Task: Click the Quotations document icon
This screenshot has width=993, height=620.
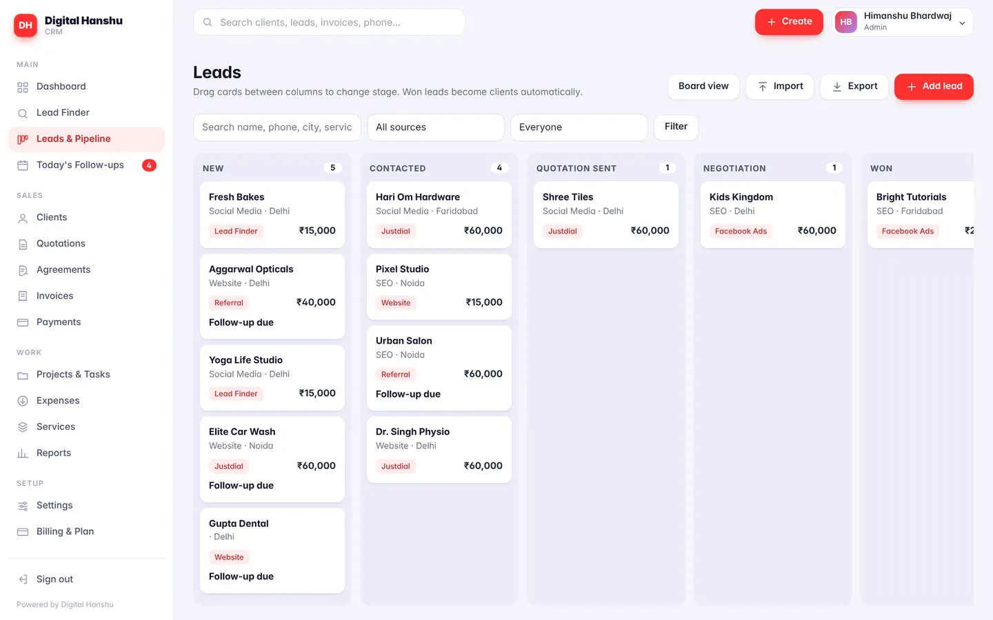Action: pyautogui.click(x=23, y=244)
